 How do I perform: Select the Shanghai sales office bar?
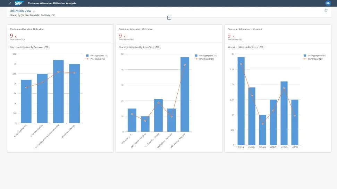pyautogui.click(x=185, y=94)
